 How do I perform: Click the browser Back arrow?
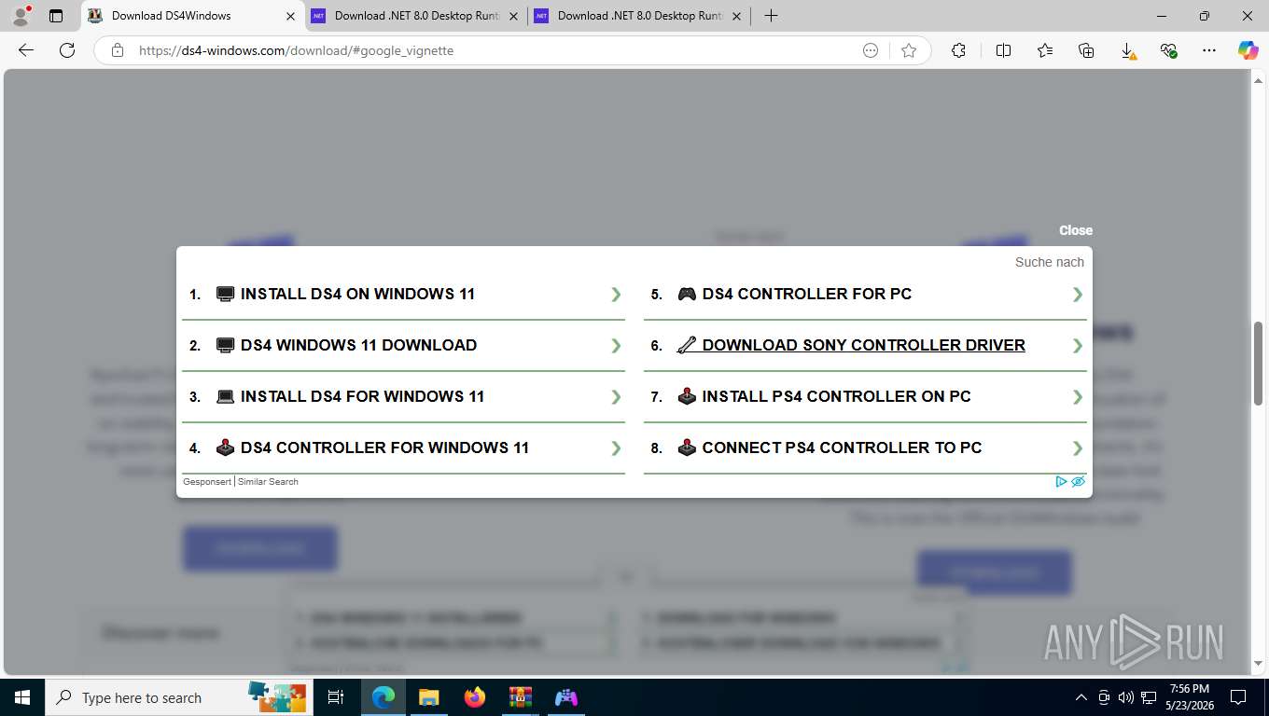(26, 50)
